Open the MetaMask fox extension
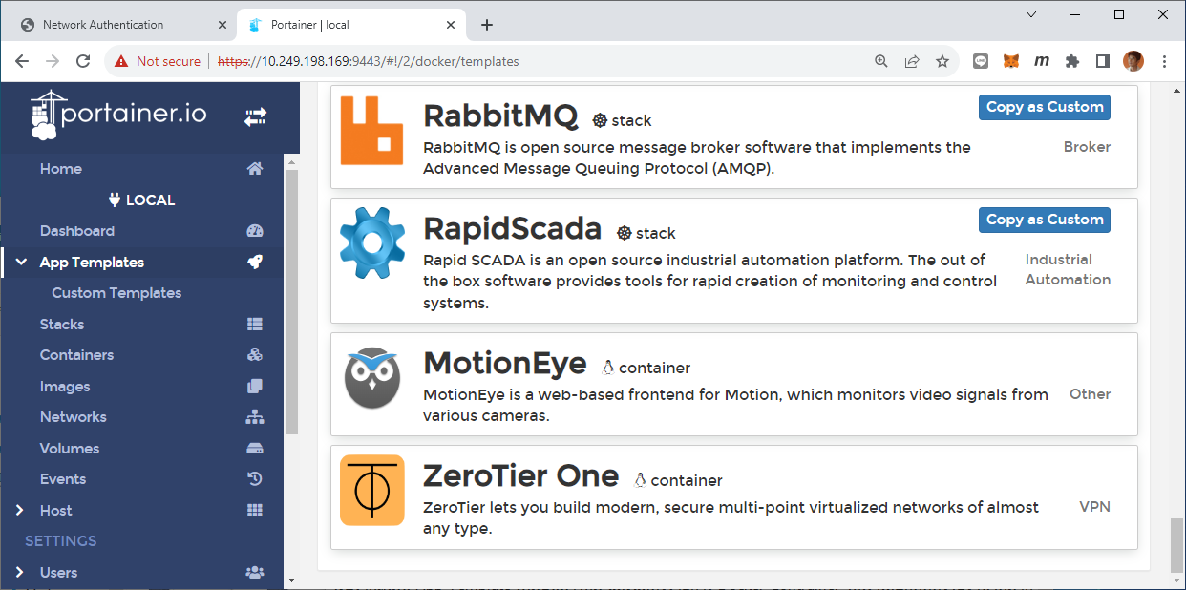Viewport: 1186px width, 590px height. pos(1011,61)
